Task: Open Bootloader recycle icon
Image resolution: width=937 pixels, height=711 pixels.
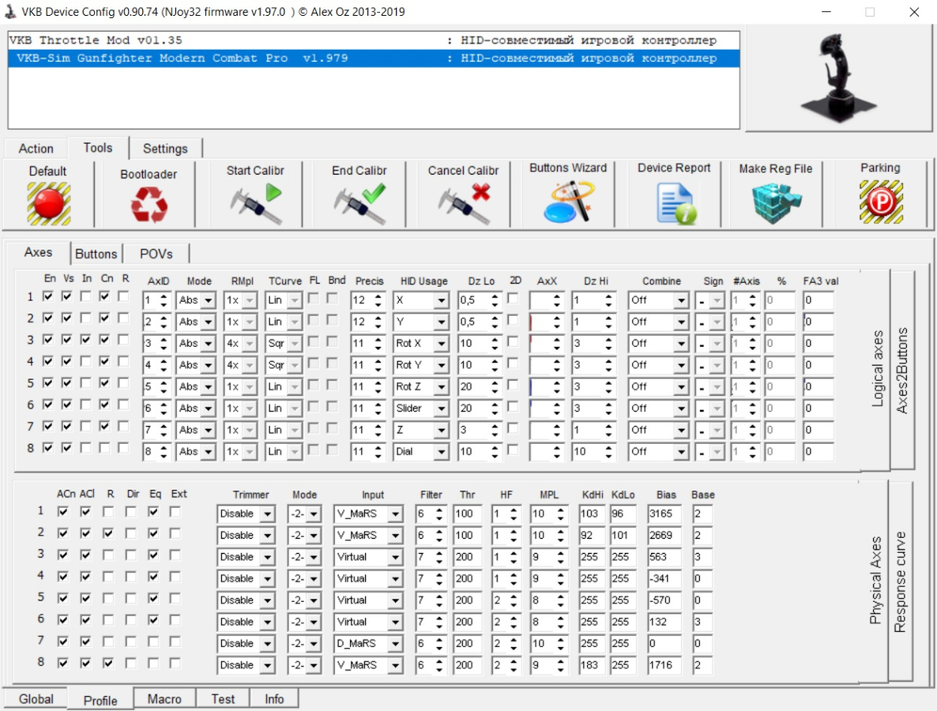Action: point(149,205)
